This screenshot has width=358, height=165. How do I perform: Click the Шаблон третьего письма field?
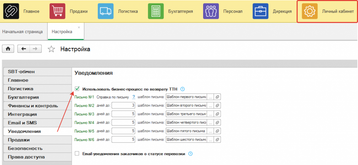[x=186, y=114]
